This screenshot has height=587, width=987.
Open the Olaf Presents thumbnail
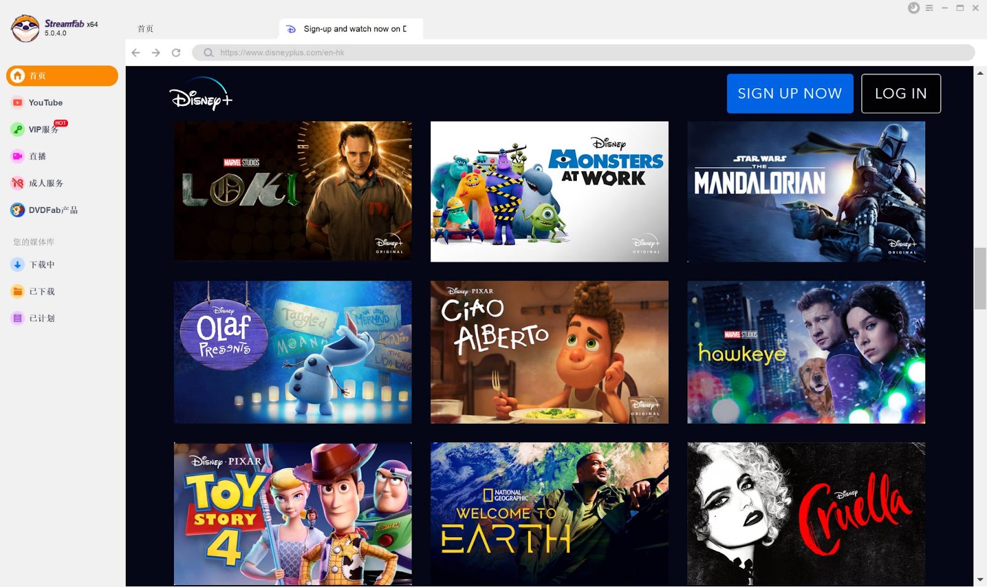point(293,352)
